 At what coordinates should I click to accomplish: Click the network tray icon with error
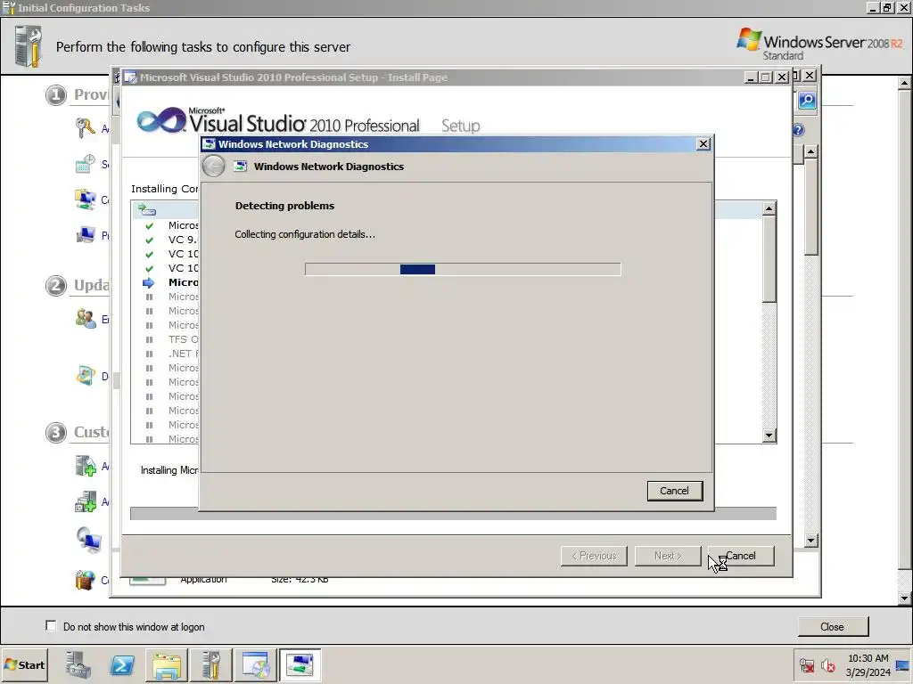tap(806, 665)
